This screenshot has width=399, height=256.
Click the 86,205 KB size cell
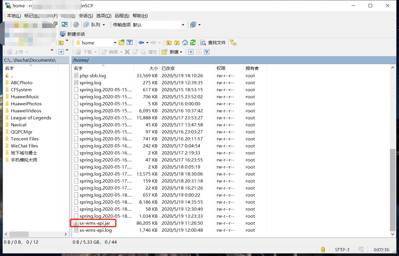pos(147,223)
